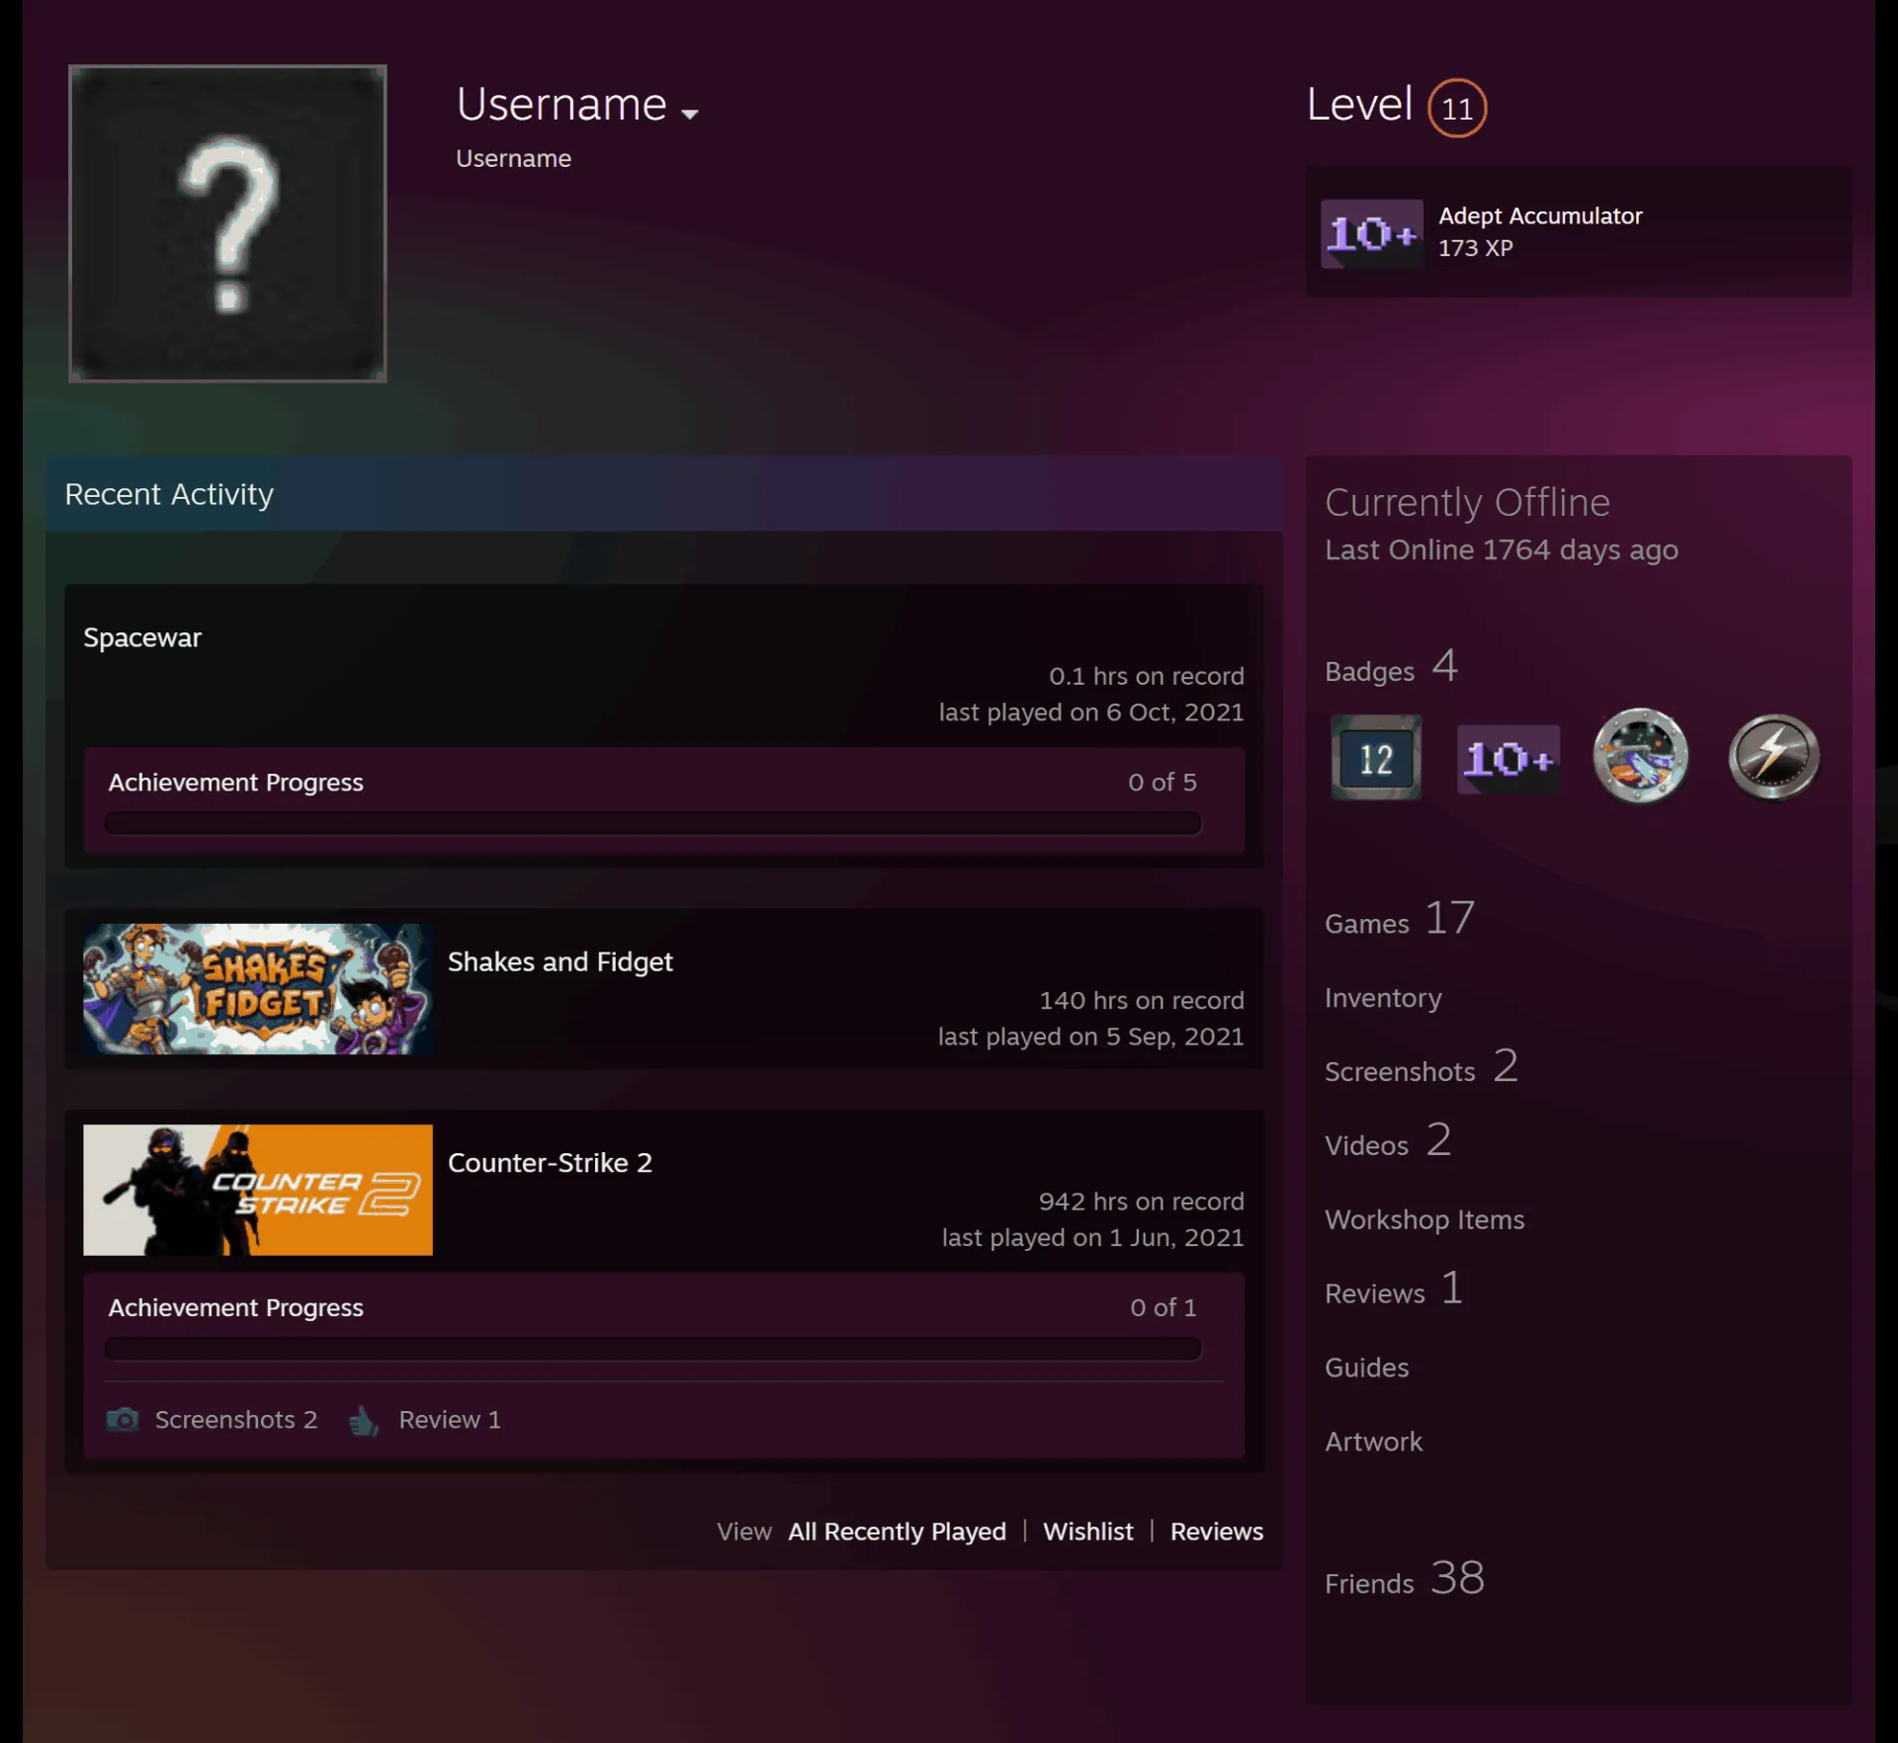
Task: Click the Counter-Strike 2 banner image
Action: (x=257, y=1190)
